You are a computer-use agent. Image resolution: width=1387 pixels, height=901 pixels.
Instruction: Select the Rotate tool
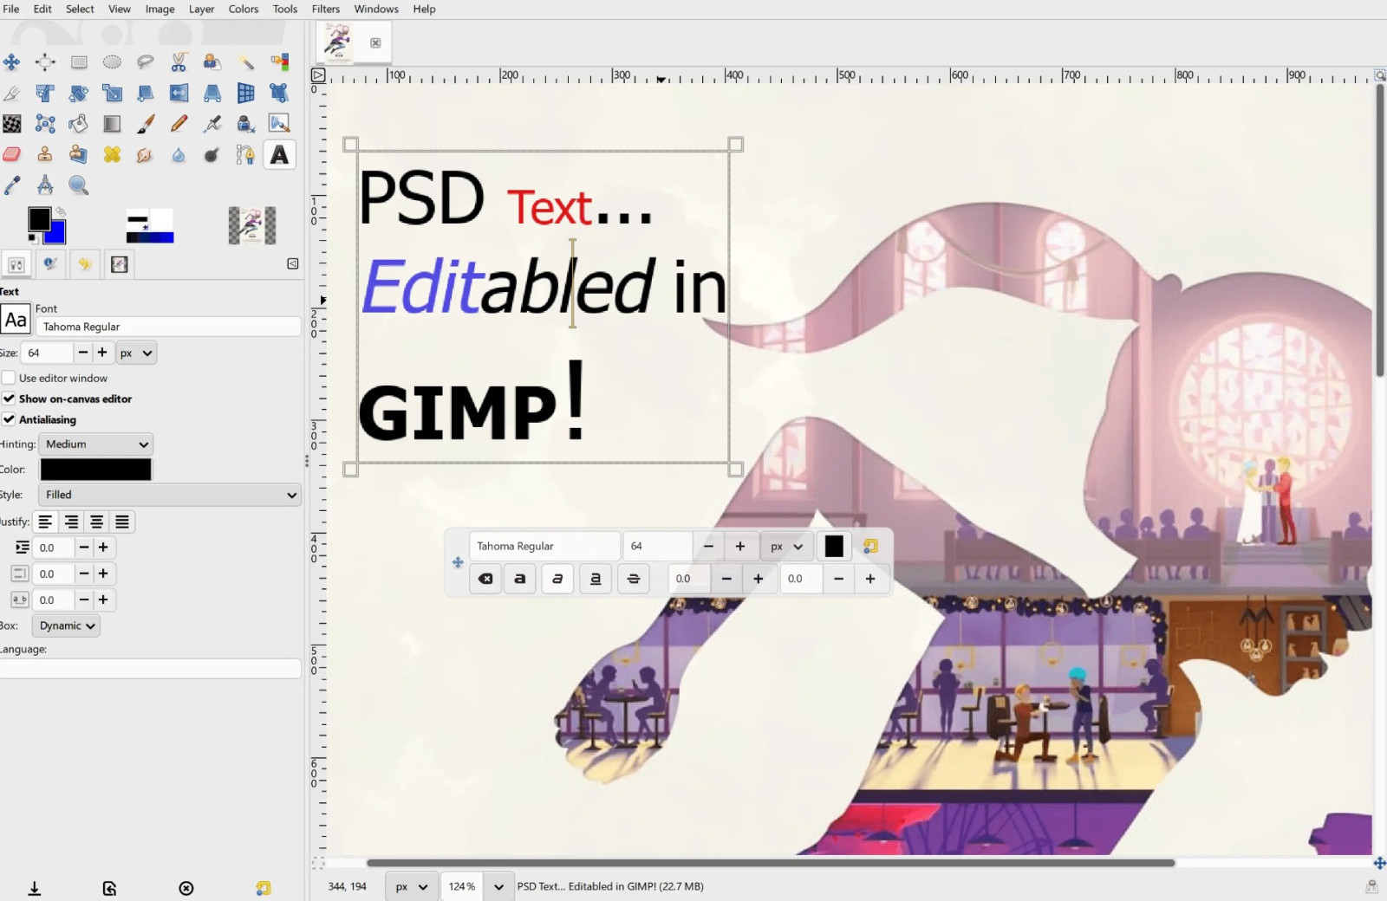click(79, 93)
